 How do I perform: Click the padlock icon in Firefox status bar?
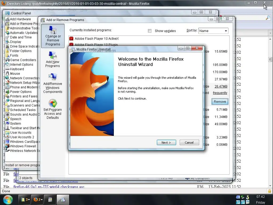click(270, 191)
